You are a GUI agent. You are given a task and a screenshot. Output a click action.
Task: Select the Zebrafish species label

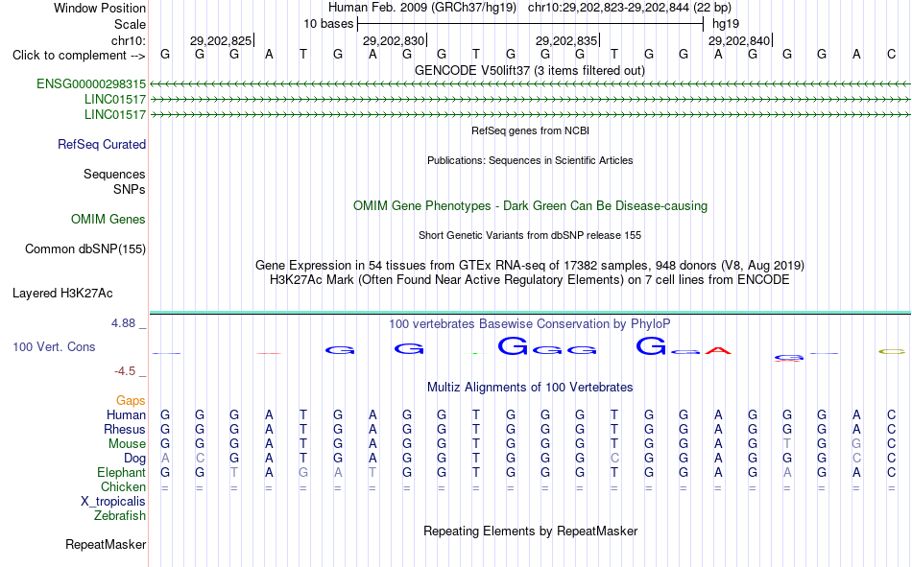tap(120, 516)
